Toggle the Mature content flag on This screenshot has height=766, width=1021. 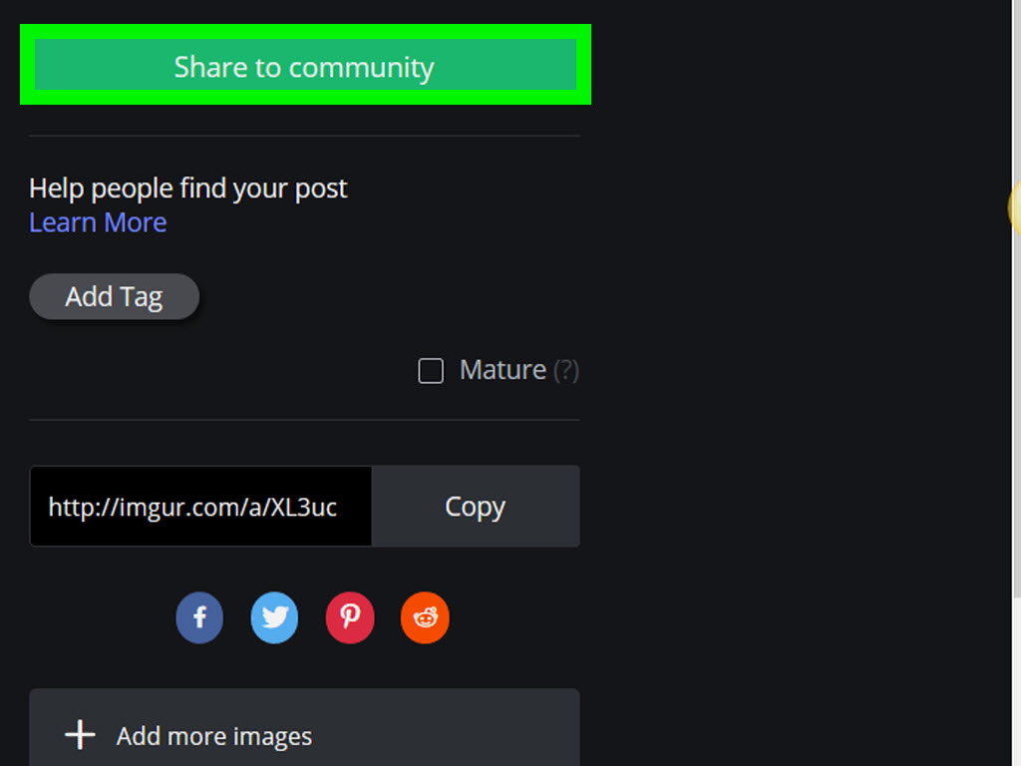pyautogui.click(x=431, y=370)
